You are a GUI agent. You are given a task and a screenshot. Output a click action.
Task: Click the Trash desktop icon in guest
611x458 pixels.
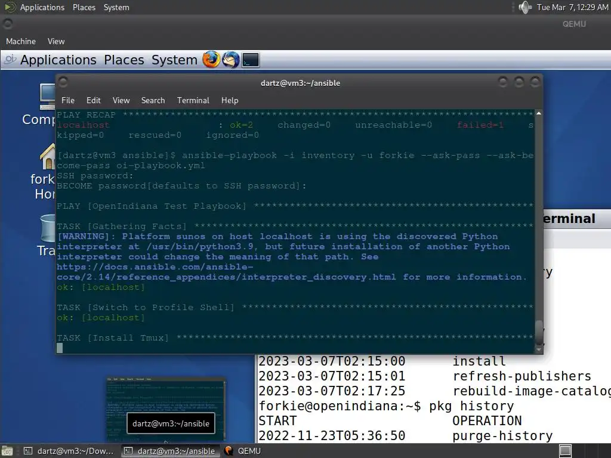click(48, 228)
